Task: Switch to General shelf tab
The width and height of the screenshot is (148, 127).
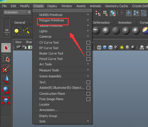Action: (x=20, y=23)
